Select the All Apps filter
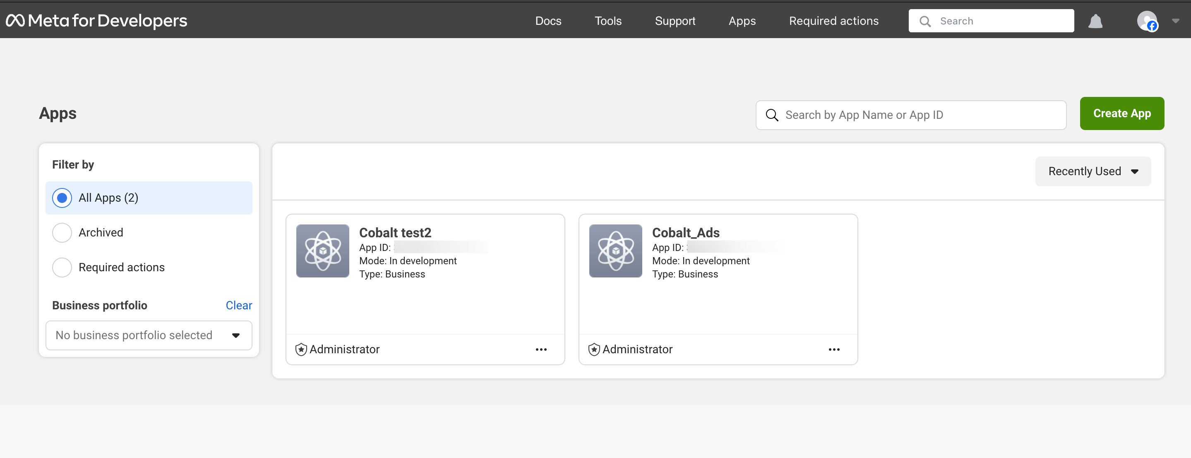 (x=62, y=198)
